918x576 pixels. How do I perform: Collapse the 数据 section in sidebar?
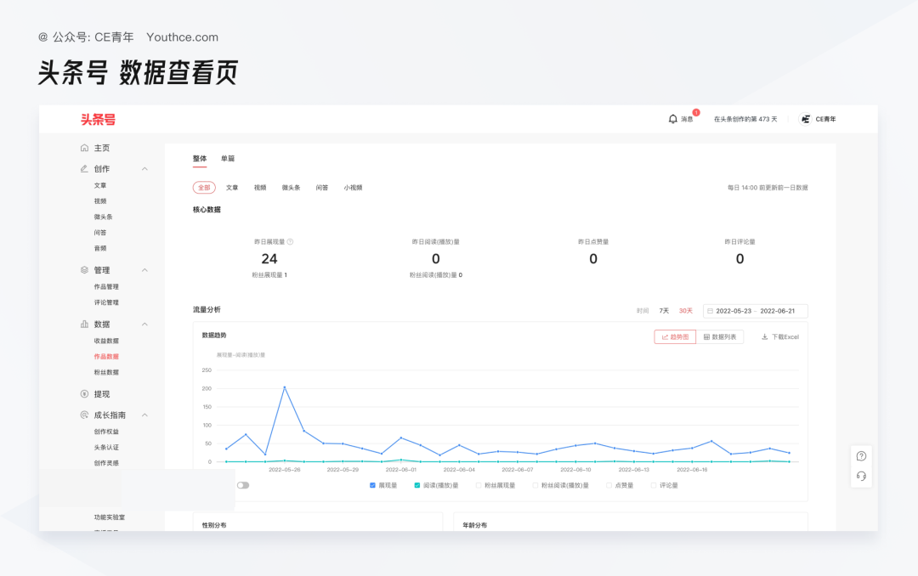point(144,324)
